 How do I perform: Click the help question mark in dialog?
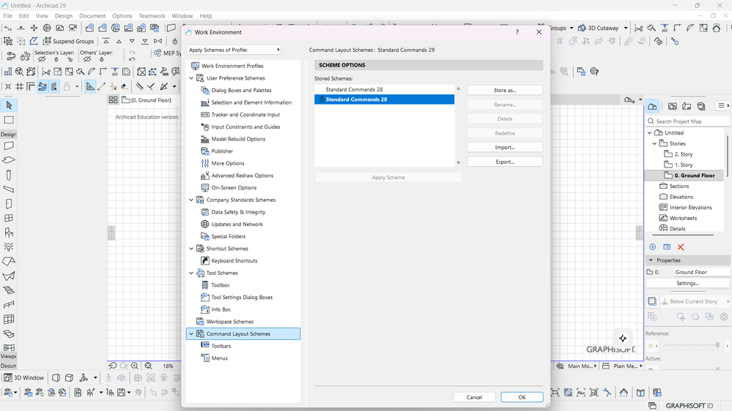(x=517, y=32)
